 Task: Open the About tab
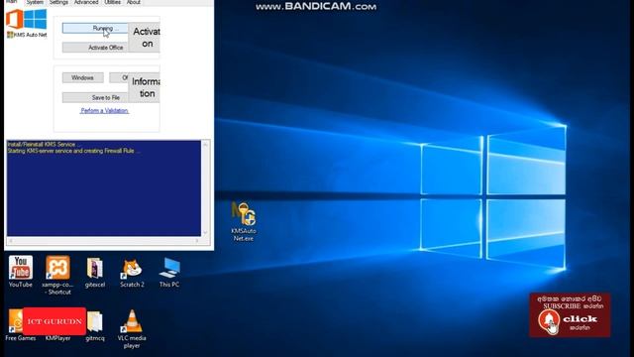point(134,2)
